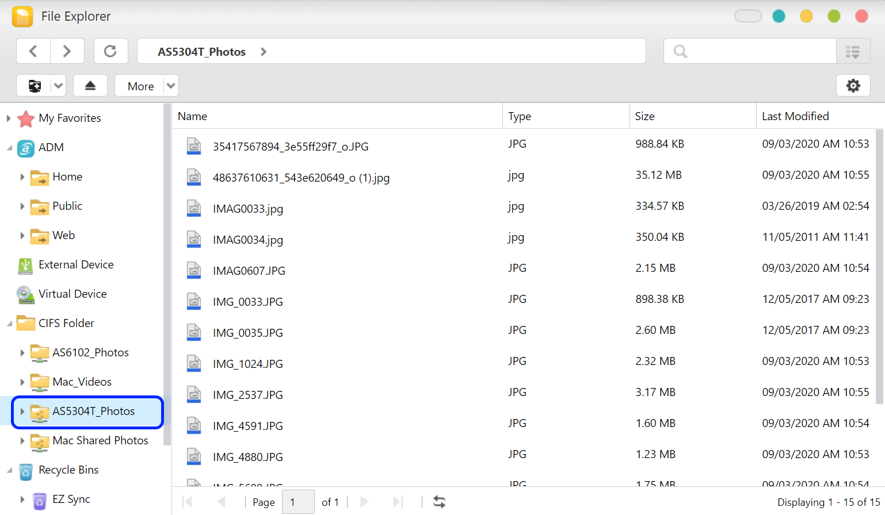The height and width of the screenshot is (515, 885).
Task: Open External Device in sidebar
Action: [76, 265]
